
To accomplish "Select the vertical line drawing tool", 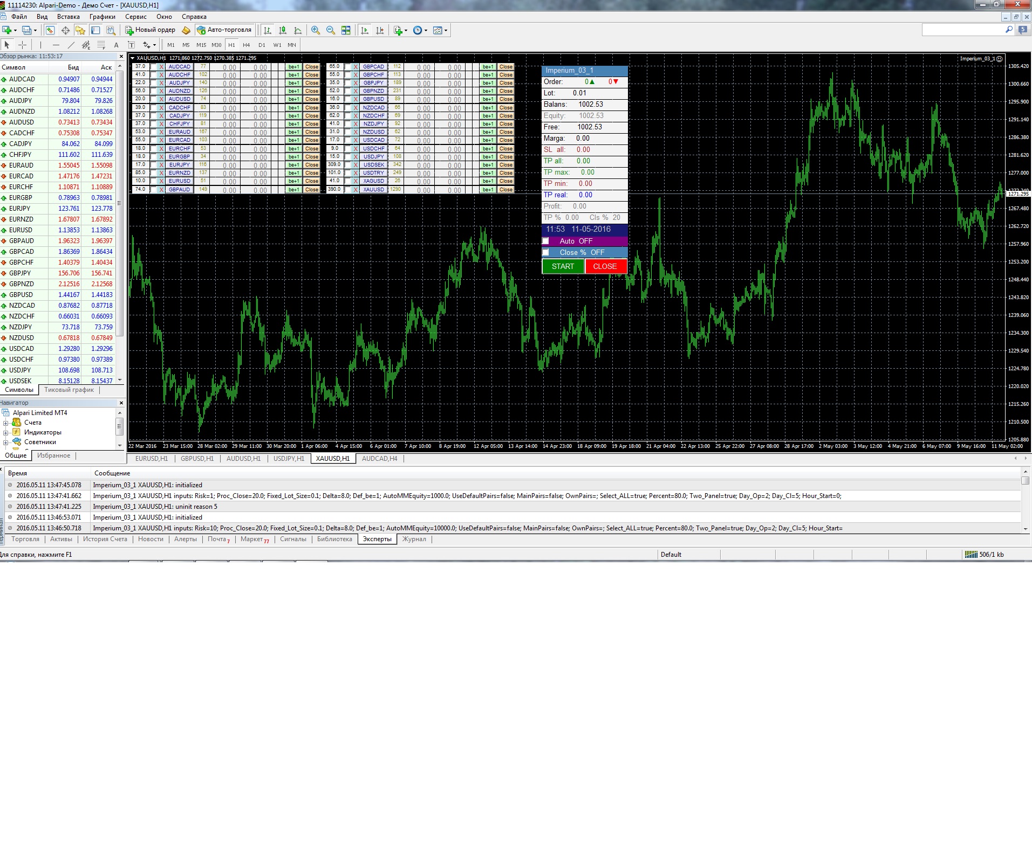I will (40, 45).
